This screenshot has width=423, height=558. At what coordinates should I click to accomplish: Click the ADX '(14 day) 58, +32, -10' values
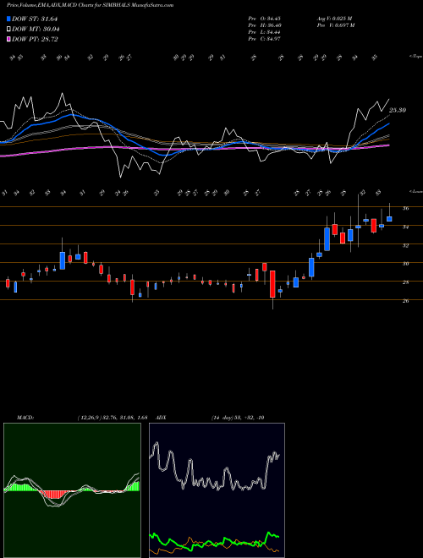pyautogui.click(x=238, y=418)
